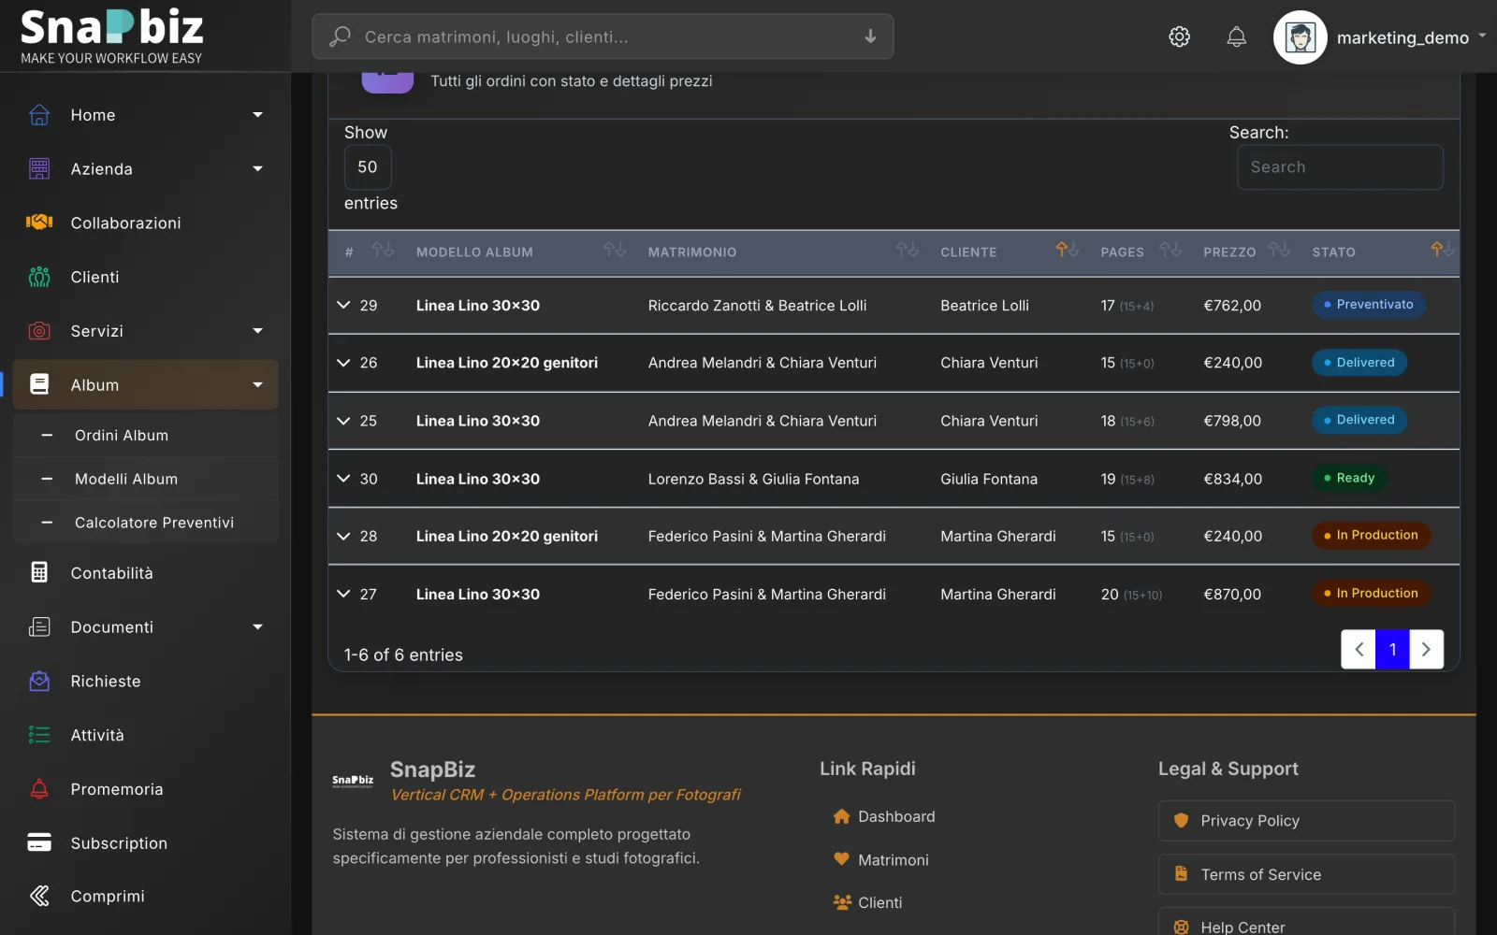Open the Privacy Policy link
This screenshot has width=1497, height=935.
pos(1306,821)
